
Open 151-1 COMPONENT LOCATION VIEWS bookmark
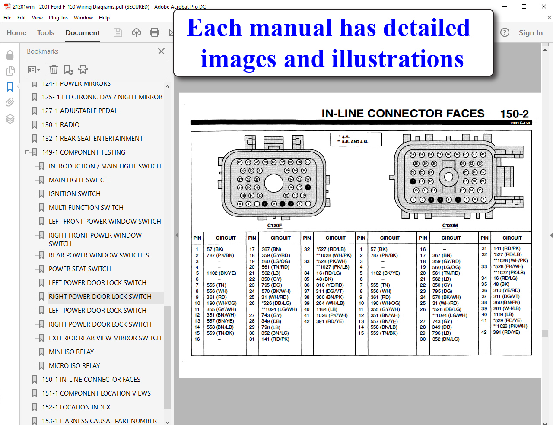pos(96,393)
